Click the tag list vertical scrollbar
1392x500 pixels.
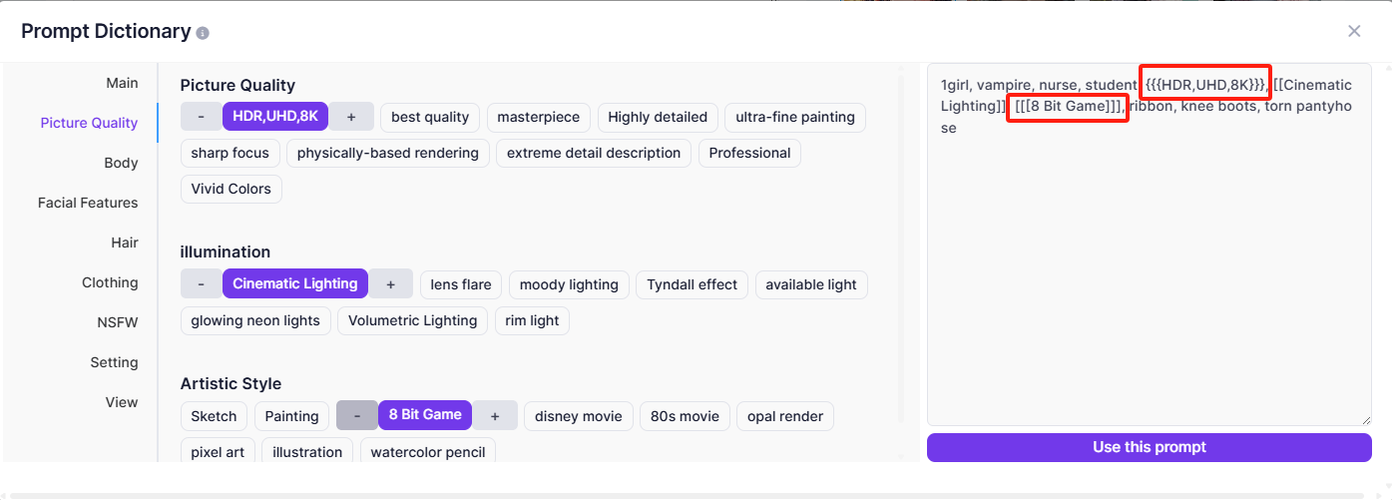(x=902, y=250)
